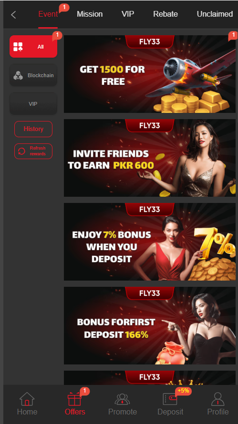Open Enjoy 7% Bonus deposit banner
This screenshot has height=424, width=238.
[x=150, y=242]
